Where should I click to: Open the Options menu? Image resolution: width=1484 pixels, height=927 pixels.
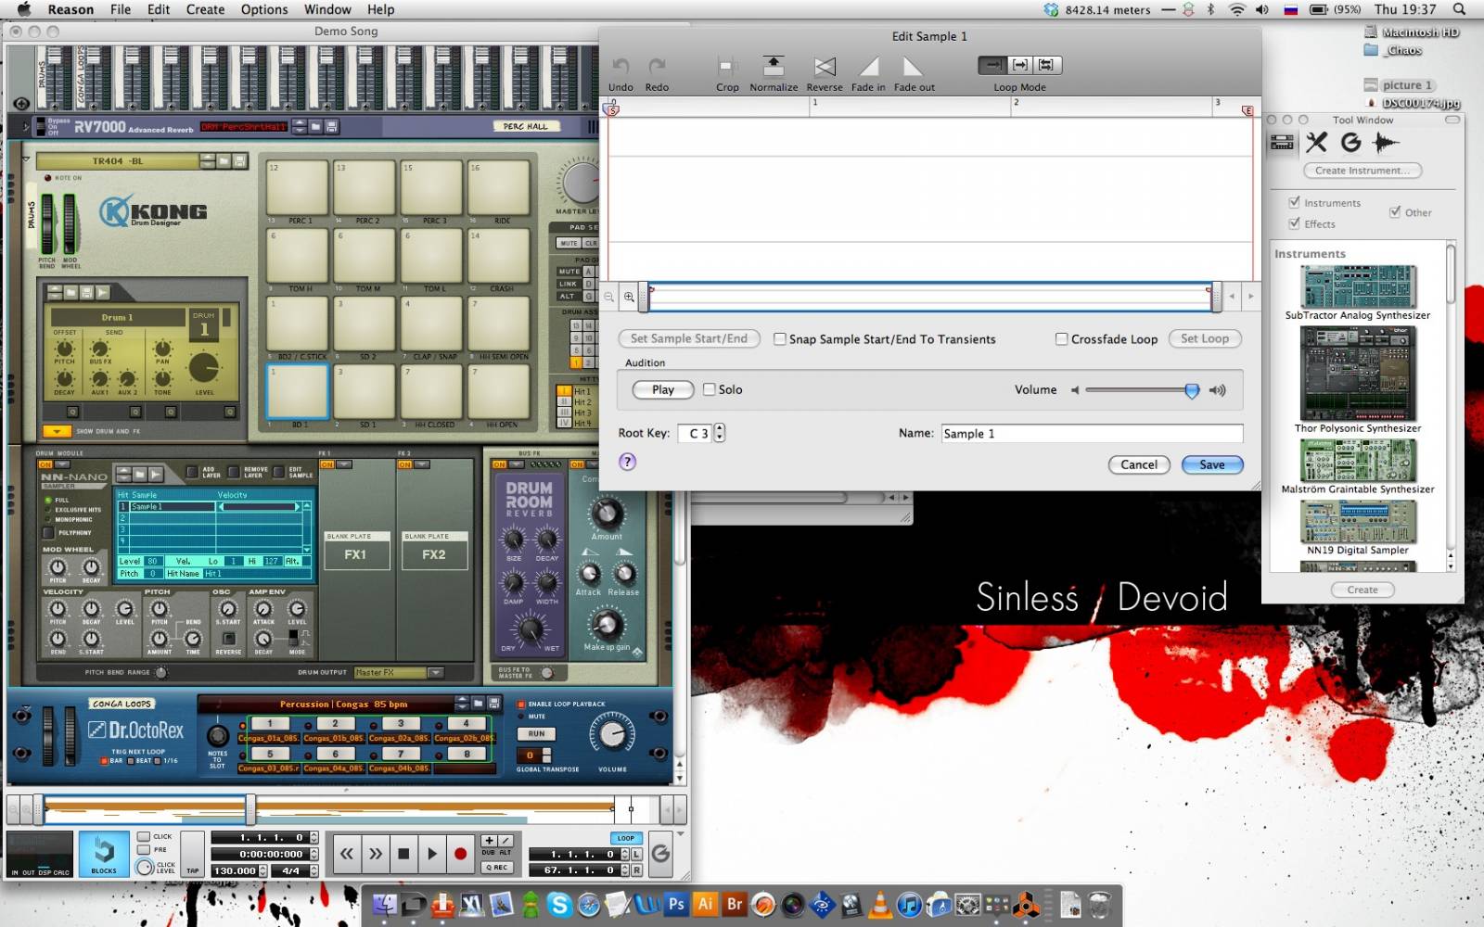coord(264,9)
